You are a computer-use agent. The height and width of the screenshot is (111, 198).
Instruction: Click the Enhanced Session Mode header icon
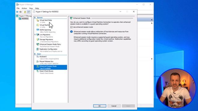pyautogui.click(x=71, y=18)
